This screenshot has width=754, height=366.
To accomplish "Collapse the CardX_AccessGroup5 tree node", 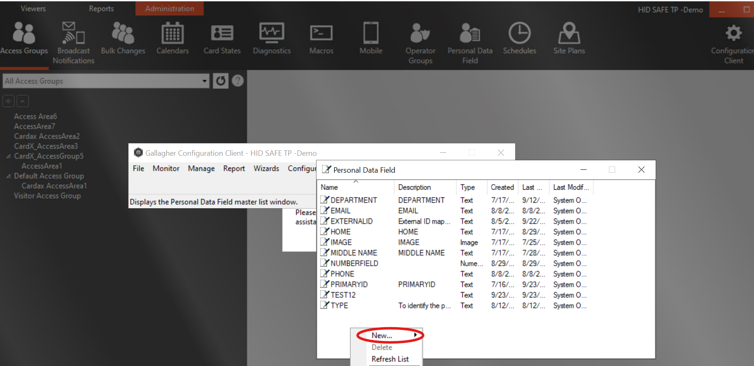I will point(9,156).
